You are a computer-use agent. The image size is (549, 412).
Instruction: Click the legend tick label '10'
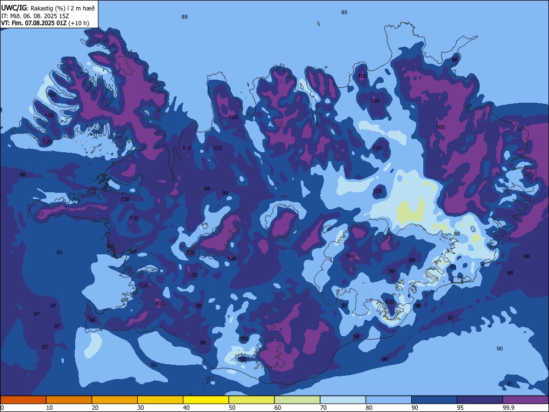(x=49, y=408)
